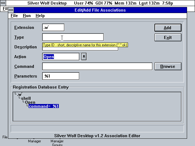Click into the Type input field
Image resolution: width=195 pixels, height=146 pixels.
pos(73,37)
